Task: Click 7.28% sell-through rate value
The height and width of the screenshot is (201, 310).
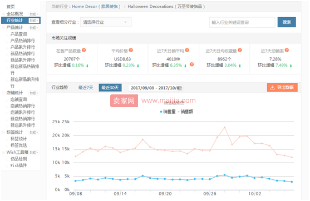Action: coord(275,59)
